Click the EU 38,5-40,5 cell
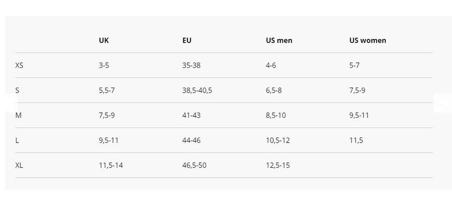Image resolution: width=452 pixels, height=205 pixels. pos(197,90)
